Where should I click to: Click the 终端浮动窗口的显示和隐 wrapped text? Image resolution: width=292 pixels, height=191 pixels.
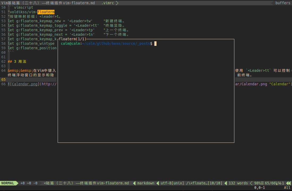pos(31,75)
